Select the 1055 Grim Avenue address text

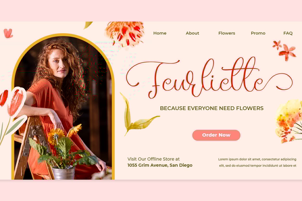[x=160, y=165]
